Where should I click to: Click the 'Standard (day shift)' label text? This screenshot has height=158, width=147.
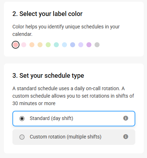51,118
